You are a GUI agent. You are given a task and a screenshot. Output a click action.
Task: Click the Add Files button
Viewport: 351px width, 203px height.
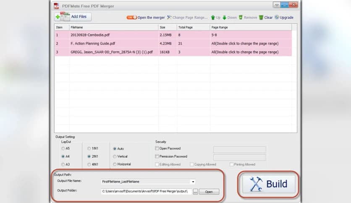(73, 17)
